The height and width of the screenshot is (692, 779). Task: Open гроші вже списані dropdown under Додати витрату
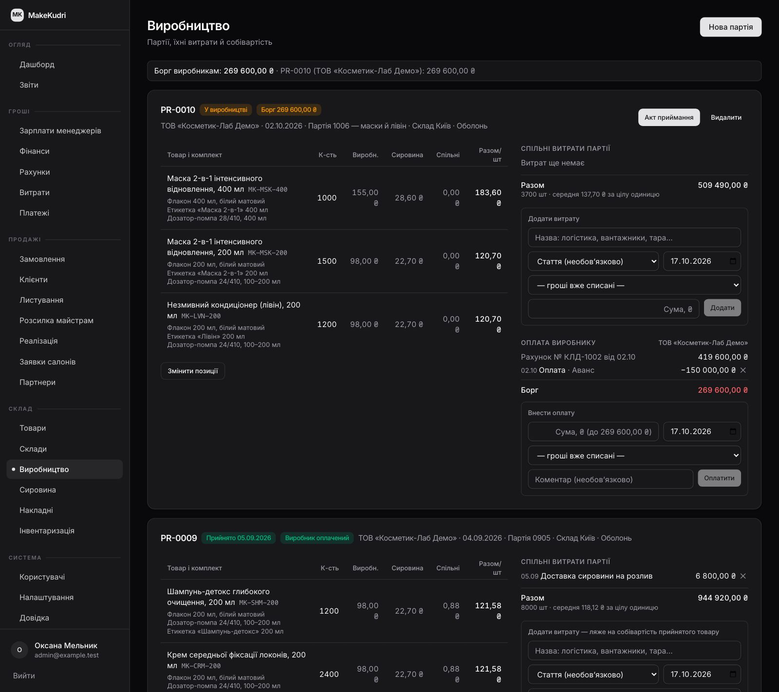point(634,285)
